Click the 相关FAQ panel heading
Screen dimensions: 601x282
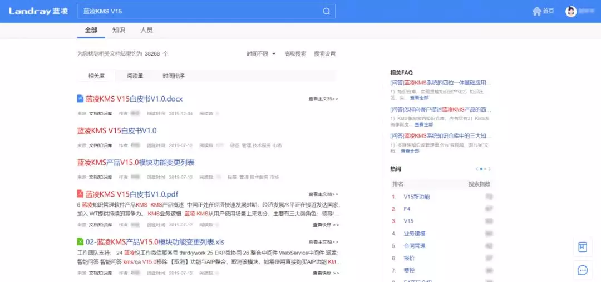(401, 73)
